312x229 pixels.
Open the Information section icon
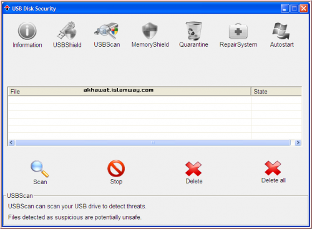pos(27,31)
